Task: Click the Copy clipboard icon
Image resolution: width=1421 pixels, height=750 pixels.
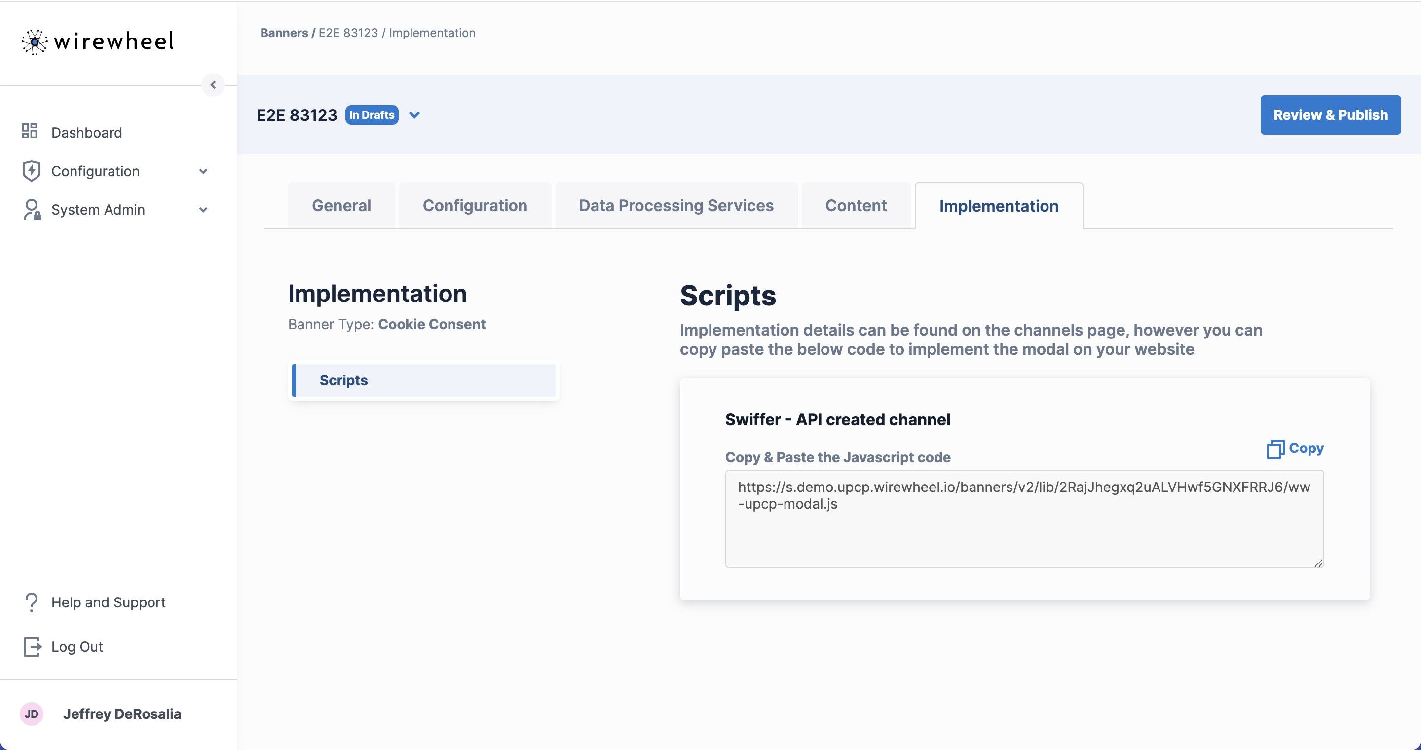Action: click(1275, 449)
